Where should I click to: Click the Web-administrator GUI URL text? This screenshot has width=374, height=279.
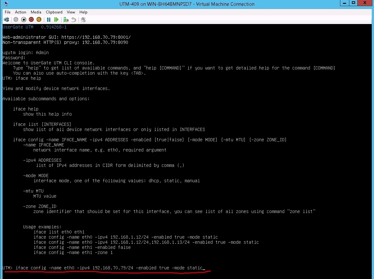(x=96, y=37)
